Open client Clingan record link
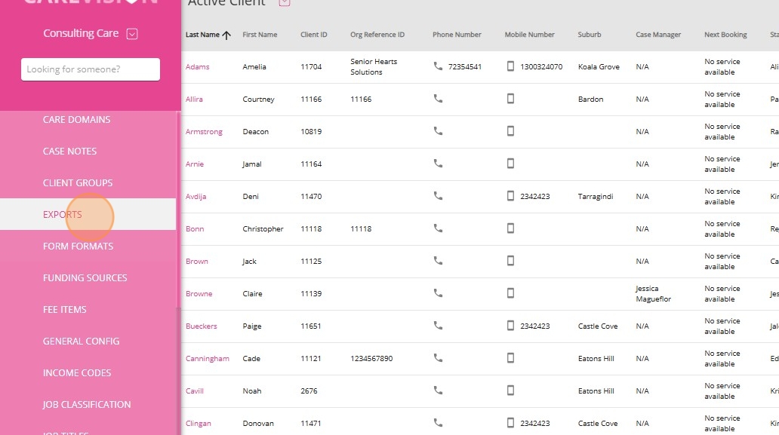The image size is (779, 435). (x=199, y=424)
